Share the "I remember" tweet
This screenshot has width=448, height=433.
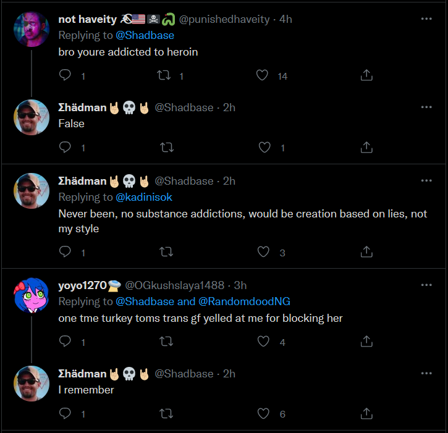366,413
